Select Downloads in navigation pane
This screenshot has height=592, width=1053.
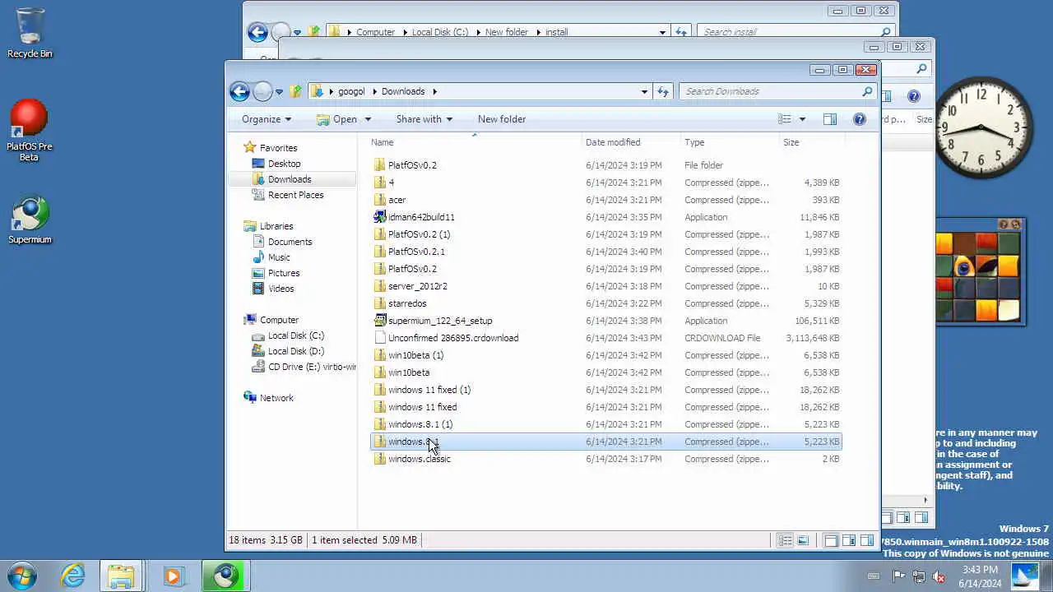[x=290, y=179]
